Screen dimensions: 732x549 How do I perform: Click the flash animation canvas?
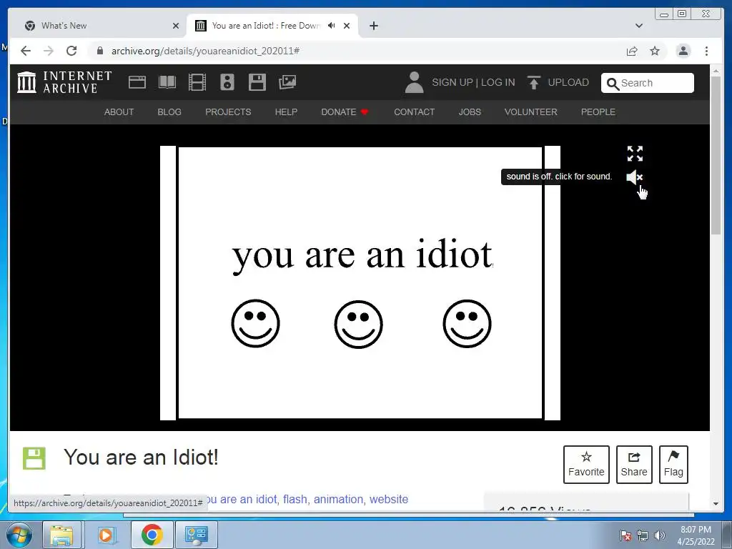[x=360, y=283]
